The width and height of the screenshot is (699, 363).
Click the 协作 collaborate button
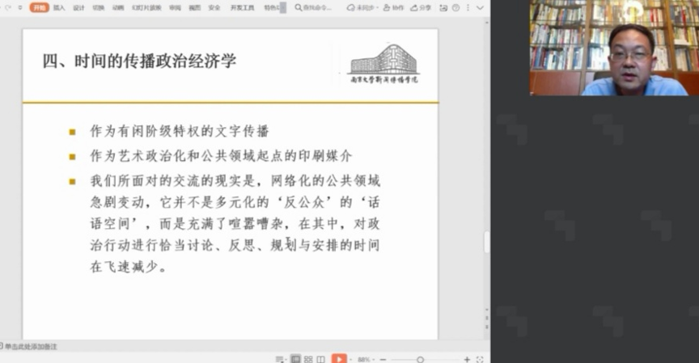click(x=394, y=7)
